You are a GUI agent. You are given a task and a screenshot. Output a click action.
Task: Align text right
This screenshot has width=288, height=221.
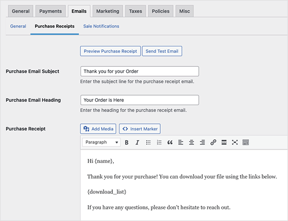pos(202,142)
